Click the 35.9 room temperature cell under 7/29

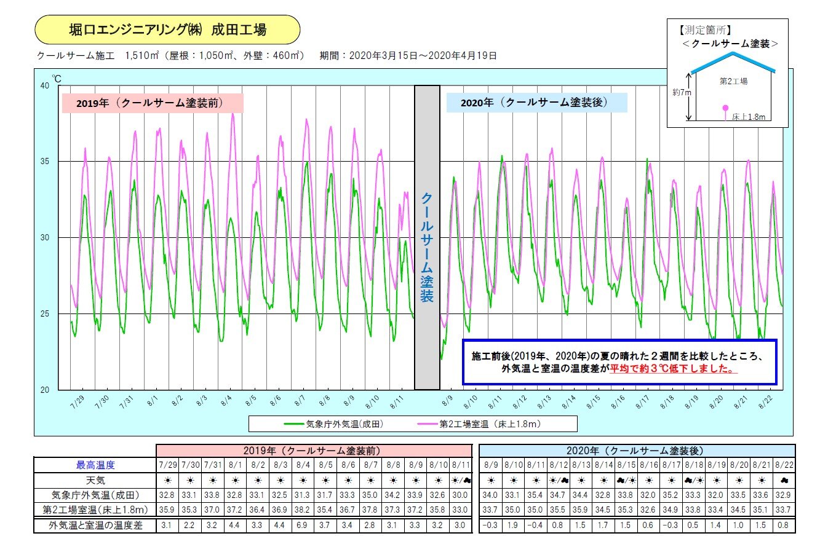(x=167, y=510)
